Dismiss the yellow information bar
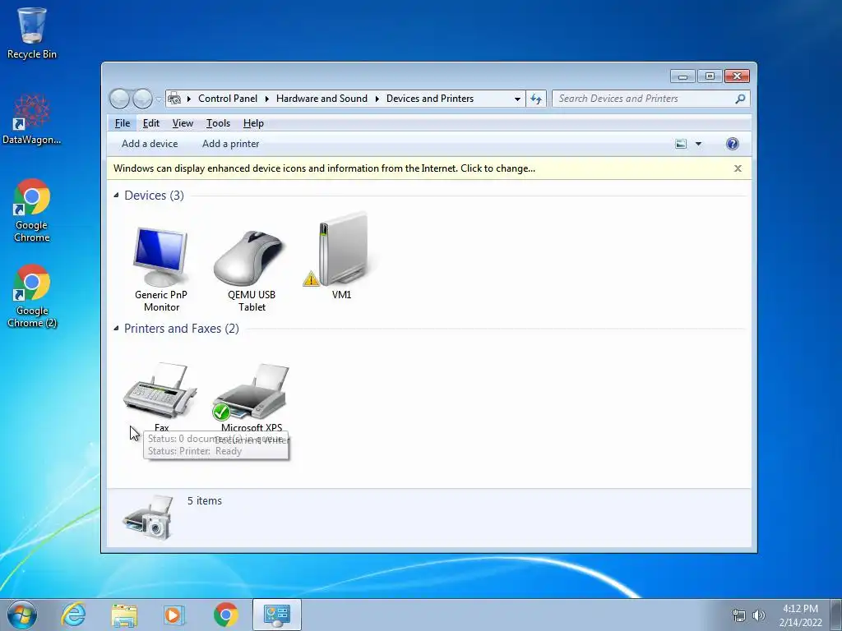 (x=738, y=168)
